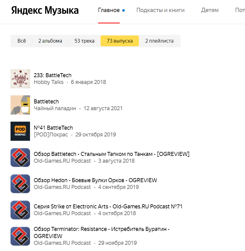This screenshot has width=245, height=251.
Task: Open Обзор Terminator: Resistance - Истребитель Буратин episode
Action: click(101, 232)
